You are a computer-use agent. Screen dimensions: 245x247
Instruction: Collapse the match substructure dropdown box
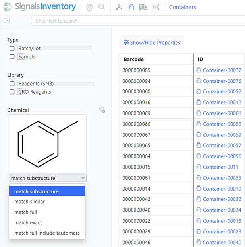48,178
